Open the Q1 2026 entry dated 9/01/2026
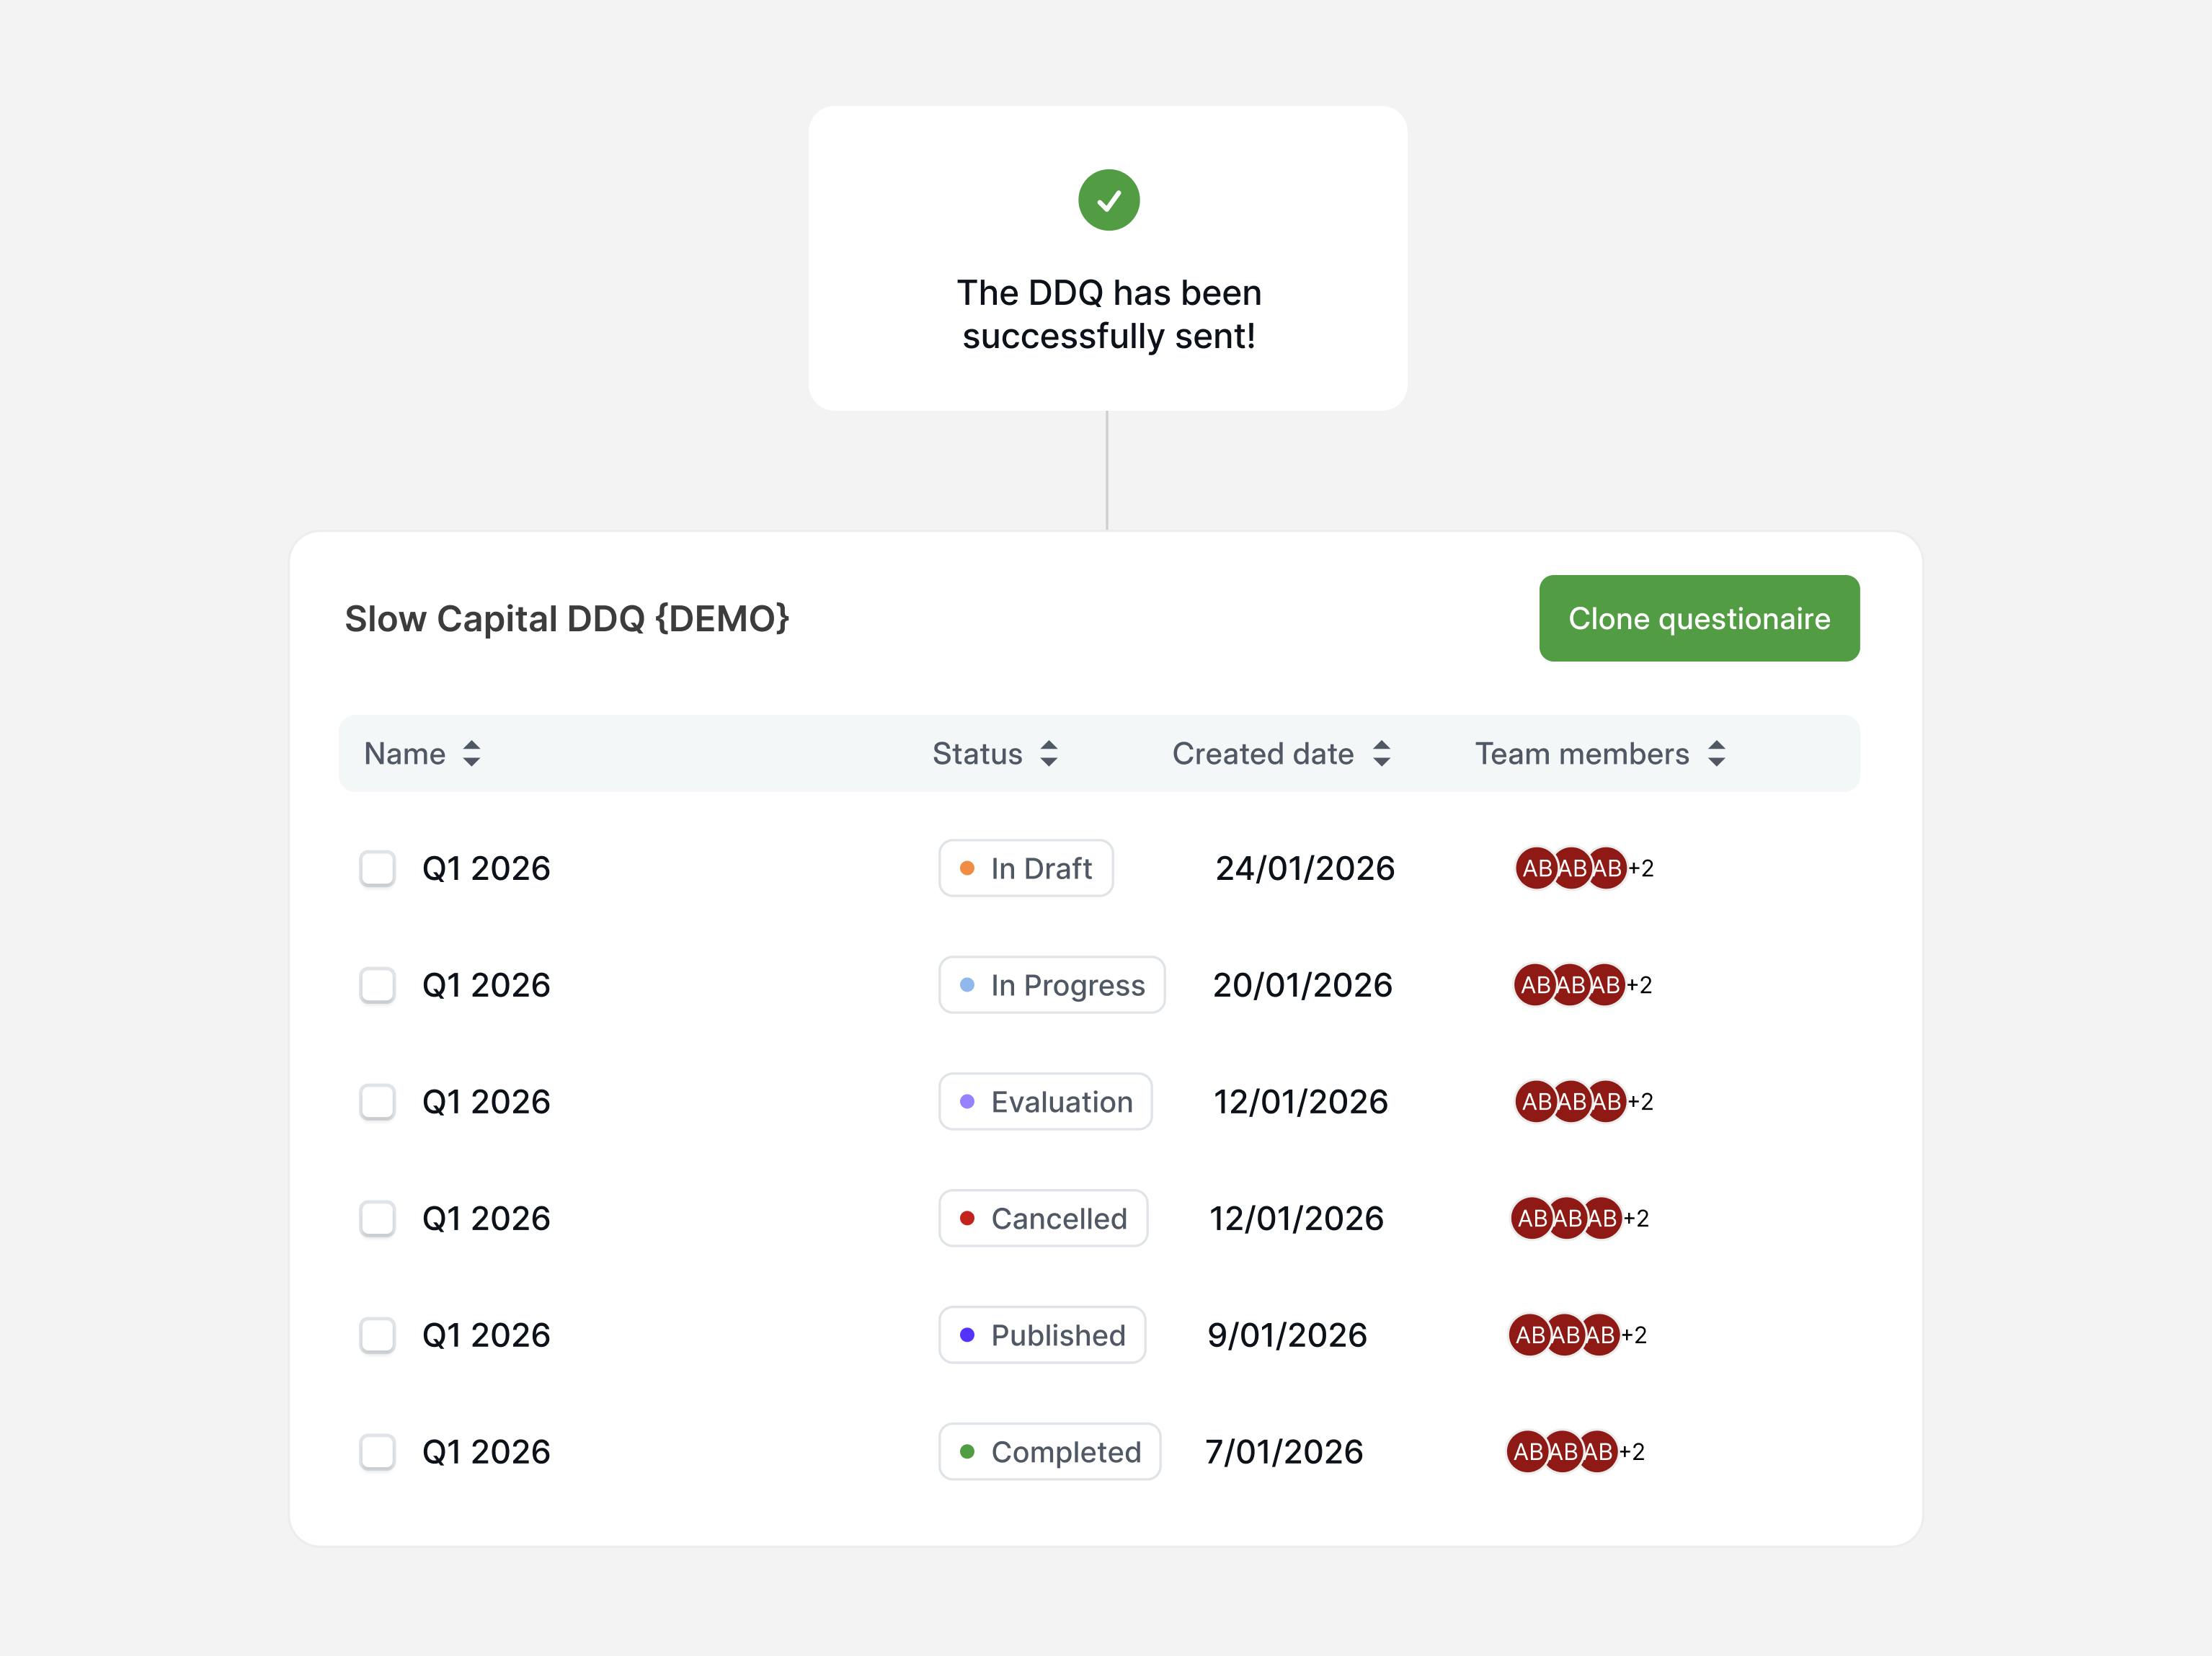 pyautogui.click(x=486, y=1335)
